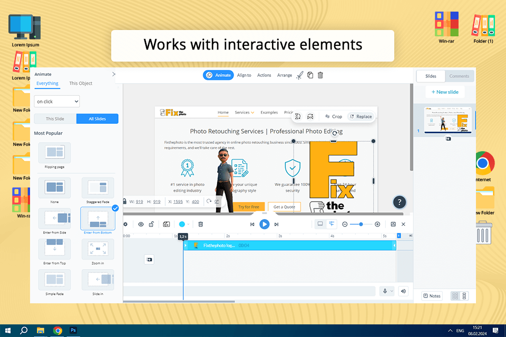Switch to the This Object tab

pos(81,83)
